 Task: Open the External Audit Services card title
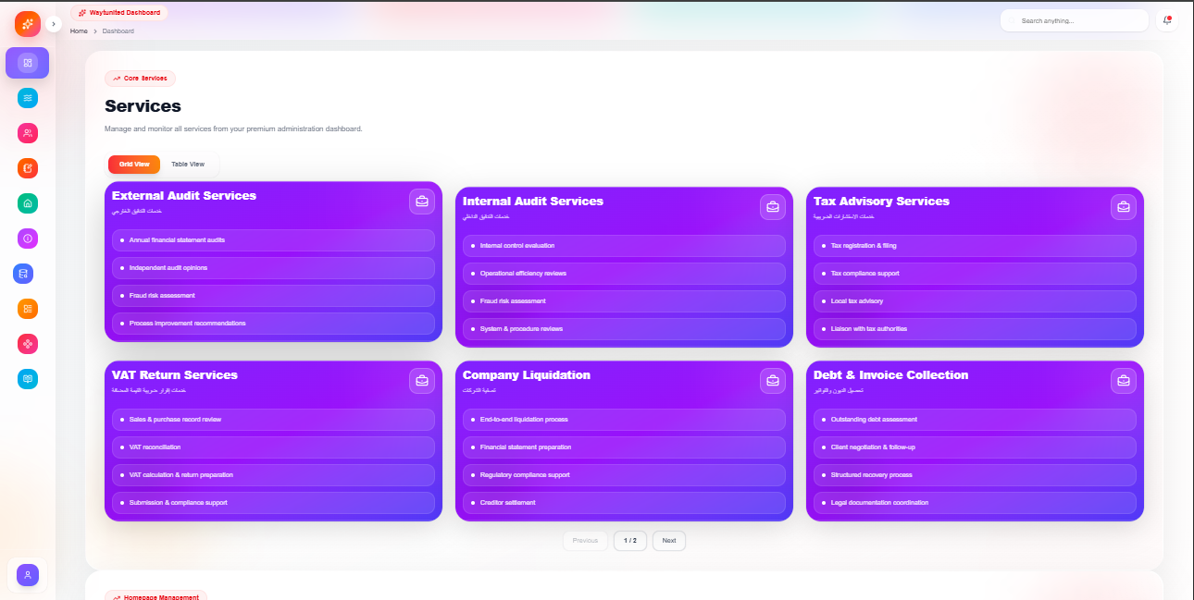pyautogui.click(x=184, y=196)
